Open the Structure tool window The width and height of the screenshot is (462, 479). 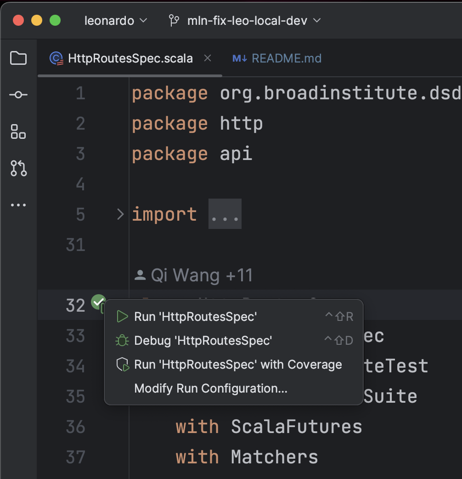point(18,132)
